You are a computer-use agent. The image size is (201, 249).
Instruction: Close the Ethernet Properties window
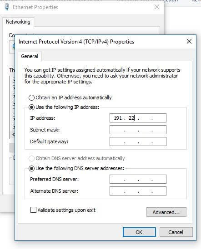157,7
